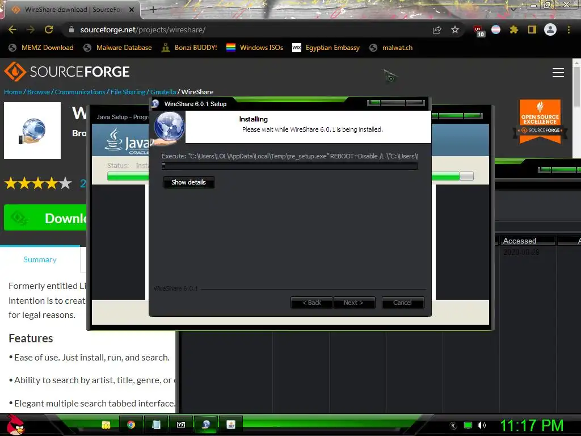581x436 pixels.
Task: Share this page using the share icon
Action: tap(437, 30)
